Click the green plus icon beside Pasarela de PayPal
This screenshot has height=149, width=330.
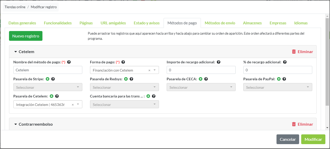(279, 79)
